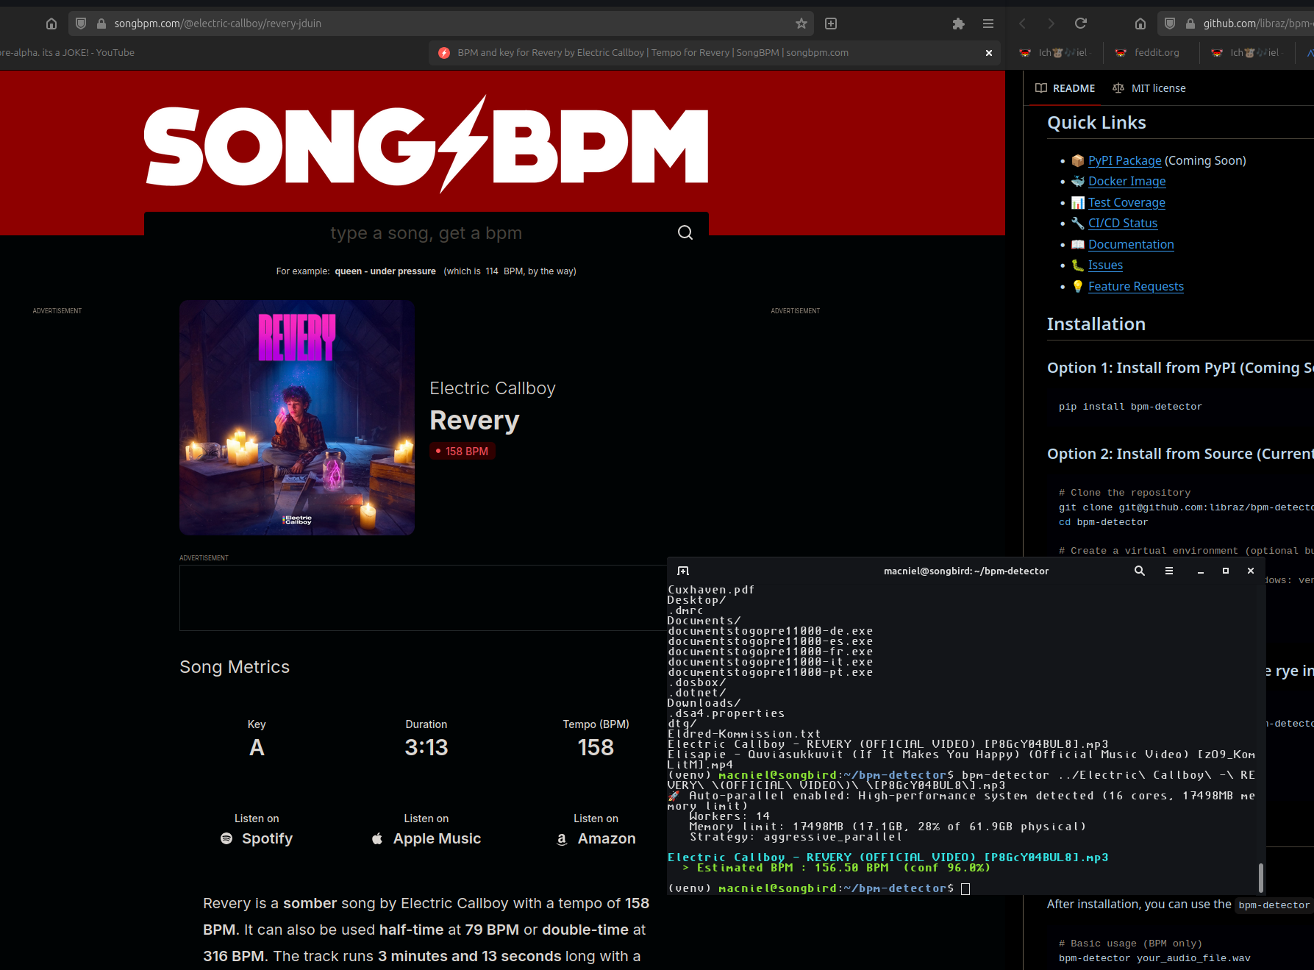This screenshot has width=1314, height=970.
Task: Click the 'queen - under pressure' example link
Action: [385, 271]
